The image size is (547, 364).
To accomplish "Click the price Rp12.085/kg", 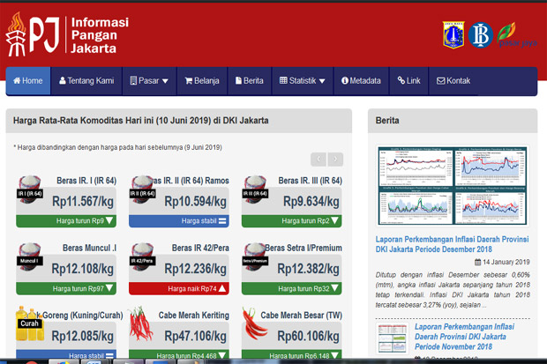I will [83, 336].
